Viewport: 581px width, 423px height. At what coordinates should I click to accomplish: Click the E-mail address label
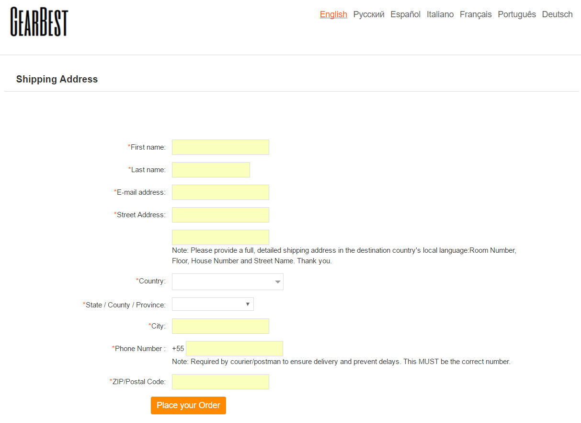click(139, 192)
